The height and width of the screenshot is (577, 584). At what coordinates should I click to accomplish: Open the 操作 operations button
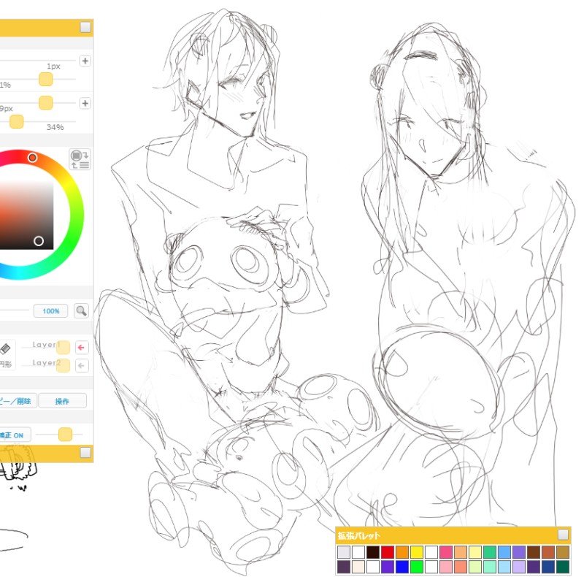click(62, 401)
